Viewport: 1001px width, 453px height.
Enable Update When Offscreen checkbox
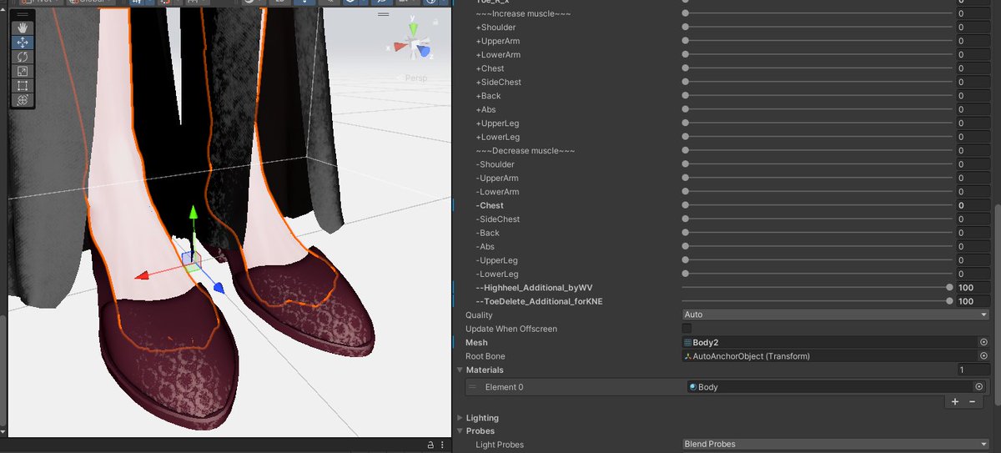point(687,329)
